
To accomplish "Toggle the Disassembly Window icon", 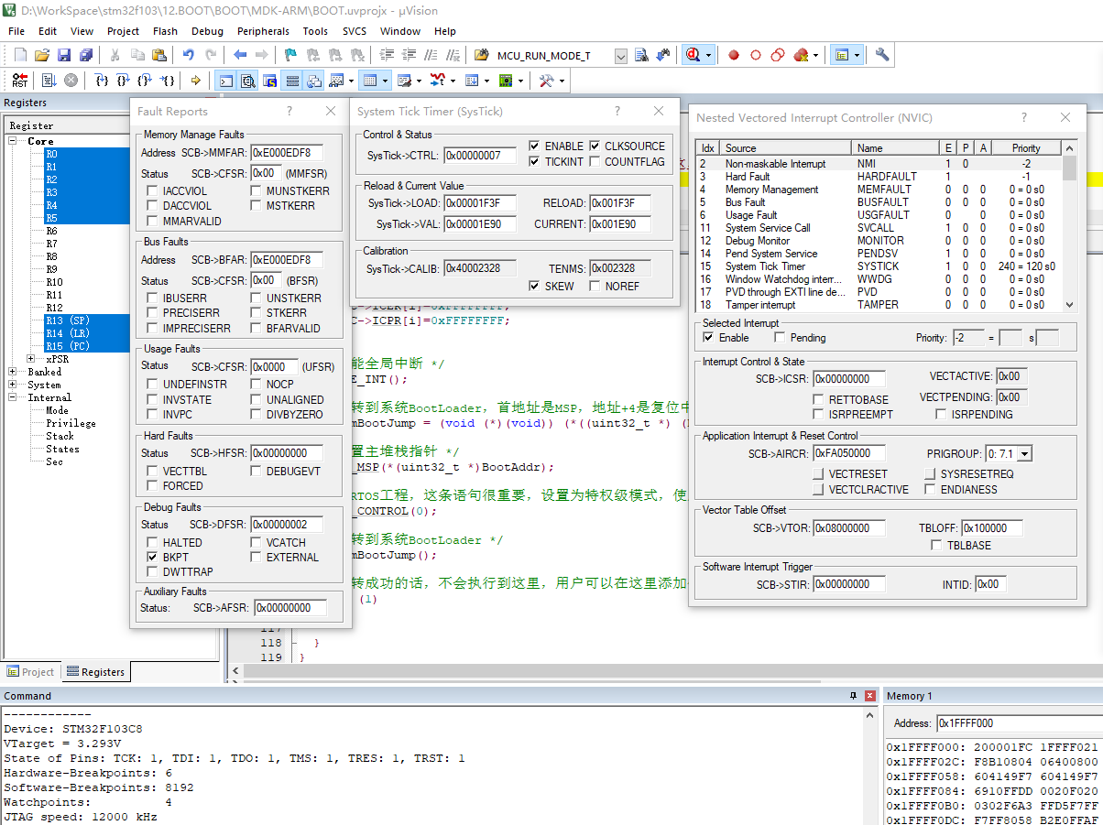I will tap(248, 81).
